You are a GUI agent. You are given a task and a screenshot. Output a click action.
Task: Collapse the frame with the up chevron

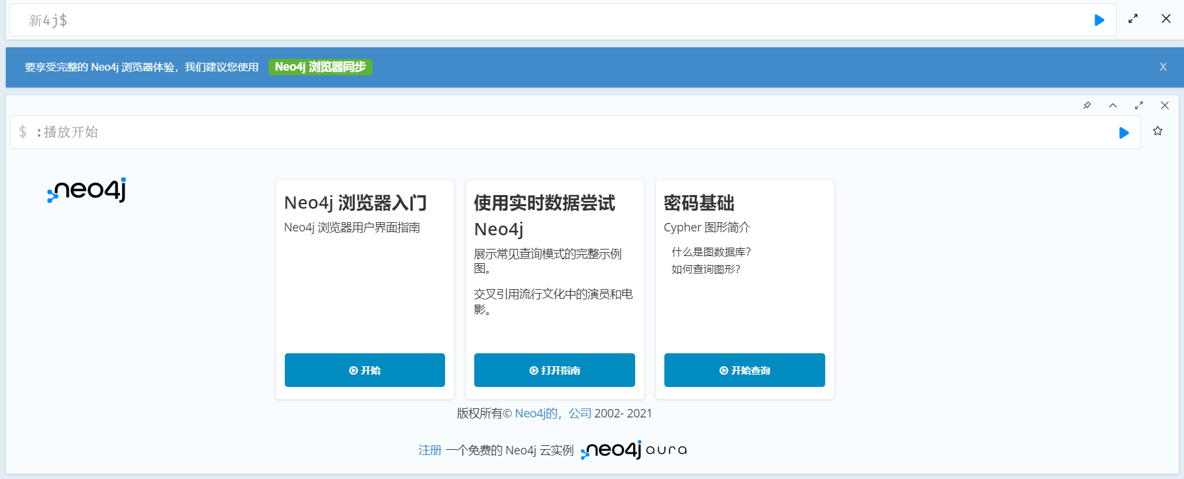point(1113,105)
